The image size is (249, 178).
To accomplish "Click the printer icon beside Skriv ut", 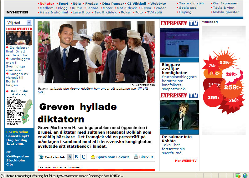I will tap(136, 157).
